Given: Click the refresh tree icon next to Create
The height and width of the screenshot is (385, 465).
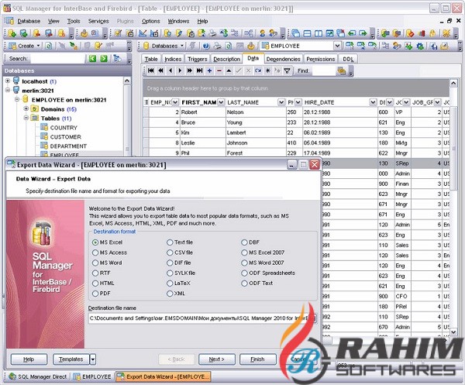Looking at the screenshot, I should (49, 46).
